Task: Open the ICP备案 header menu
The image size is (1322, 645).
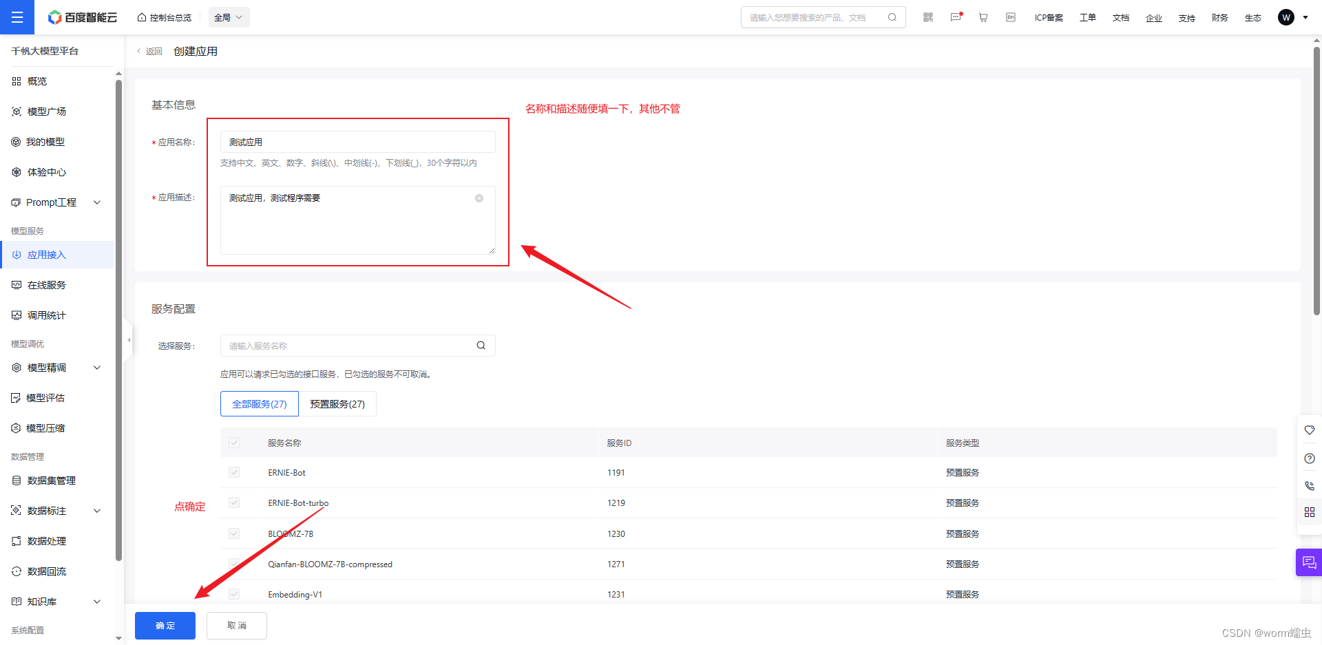Action: coord(1049,18)
